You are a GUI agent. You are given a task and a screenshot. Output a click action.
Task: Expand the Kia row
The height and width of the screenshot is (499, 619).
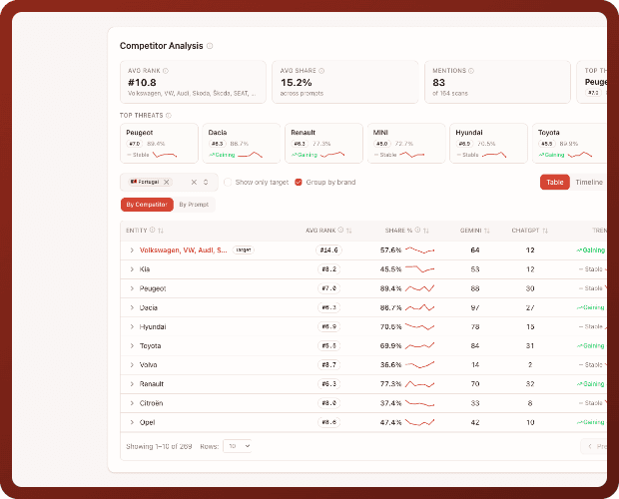132,269
